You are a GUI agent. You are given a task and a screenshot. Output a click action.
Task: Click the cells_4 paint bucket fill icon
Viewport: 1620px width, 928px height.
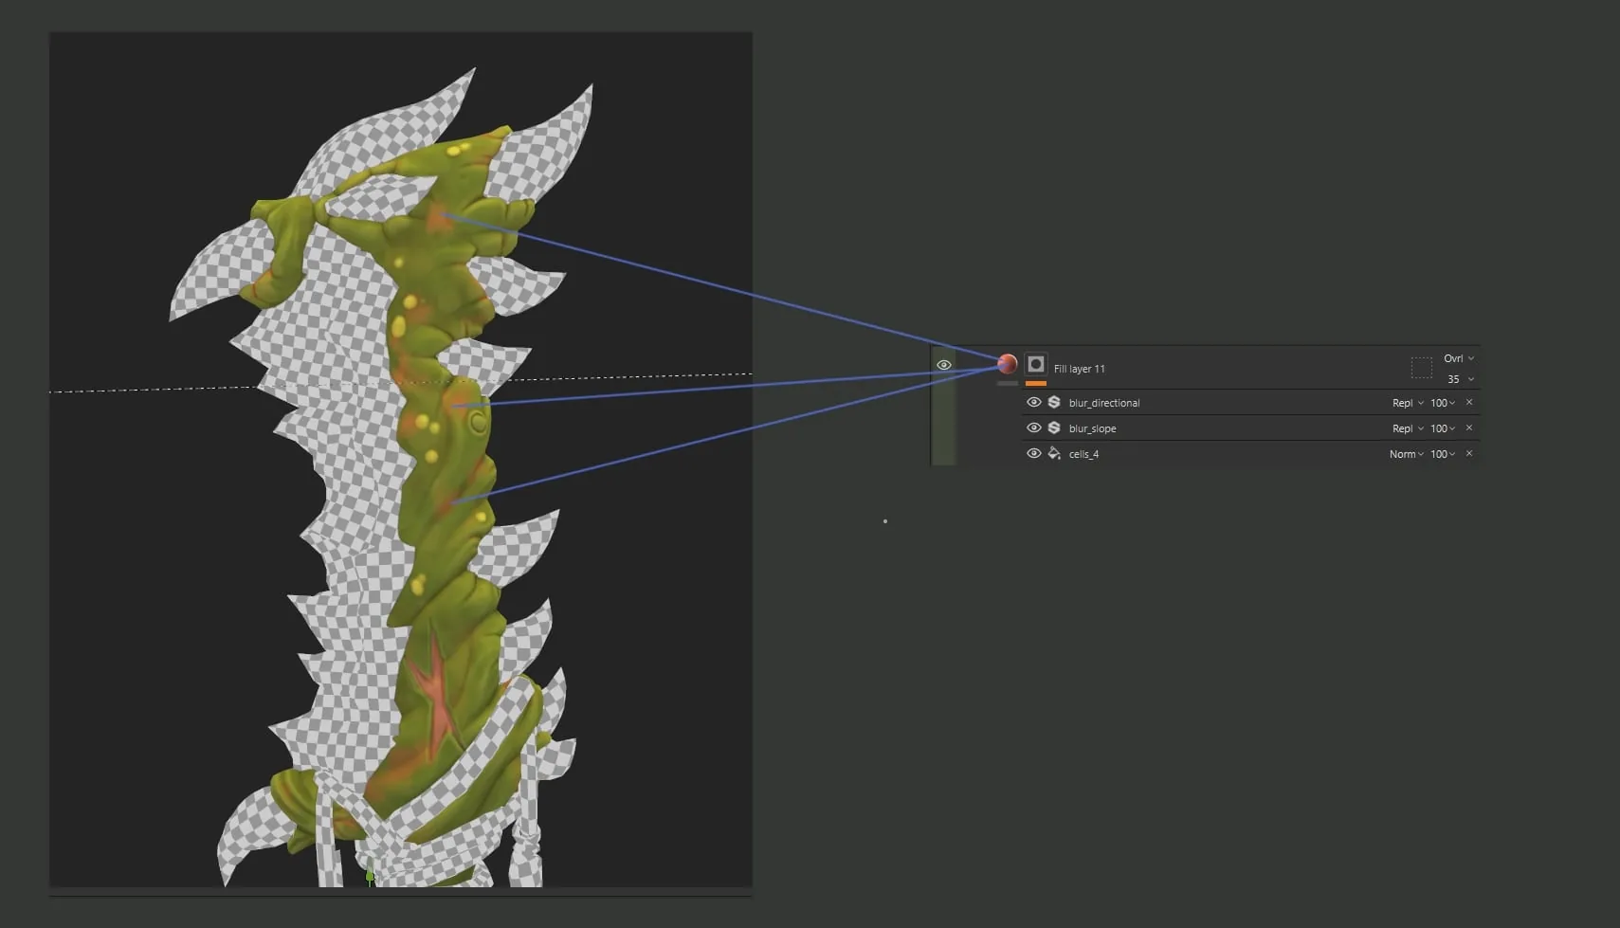point(1054,453)
